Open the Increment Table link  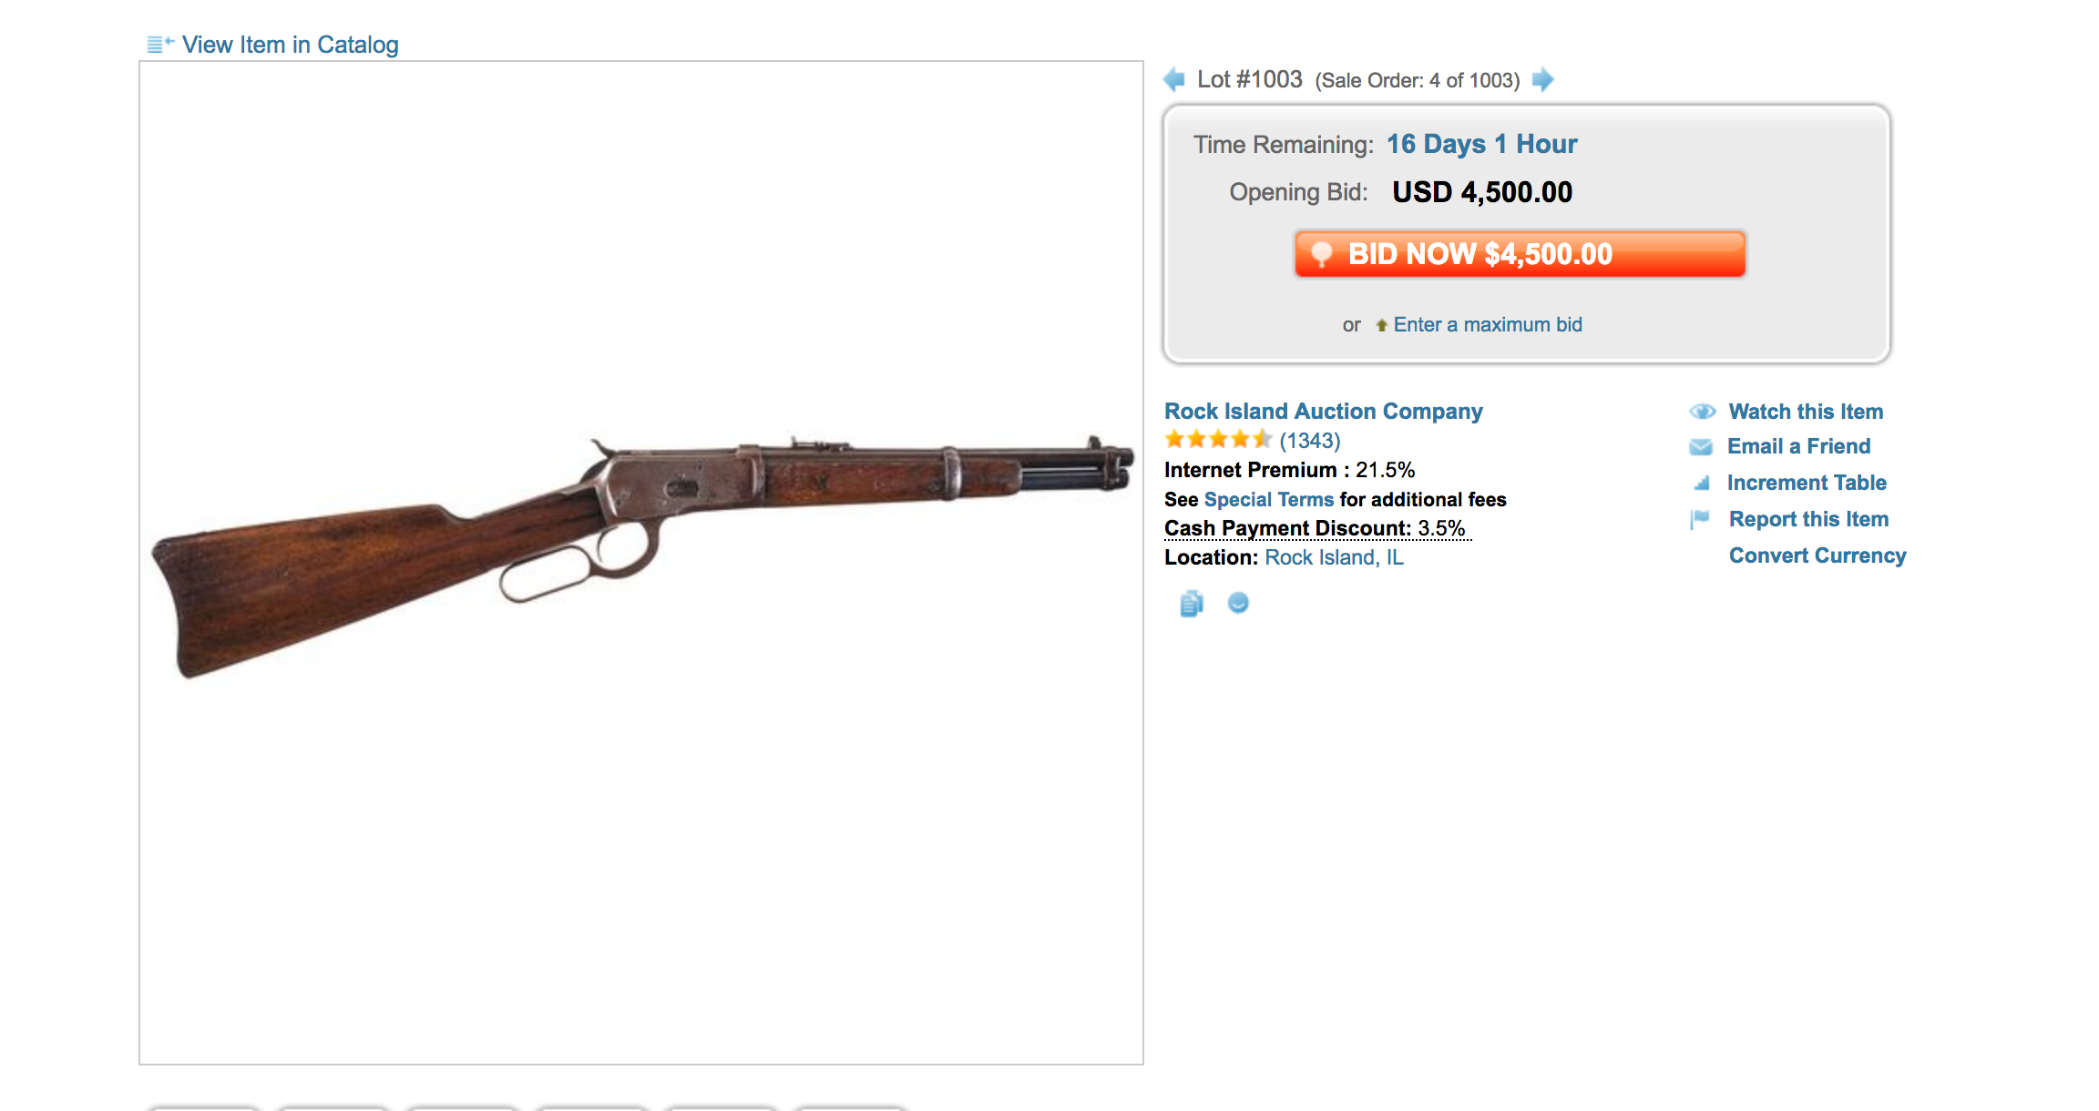tap(1807, 483)
